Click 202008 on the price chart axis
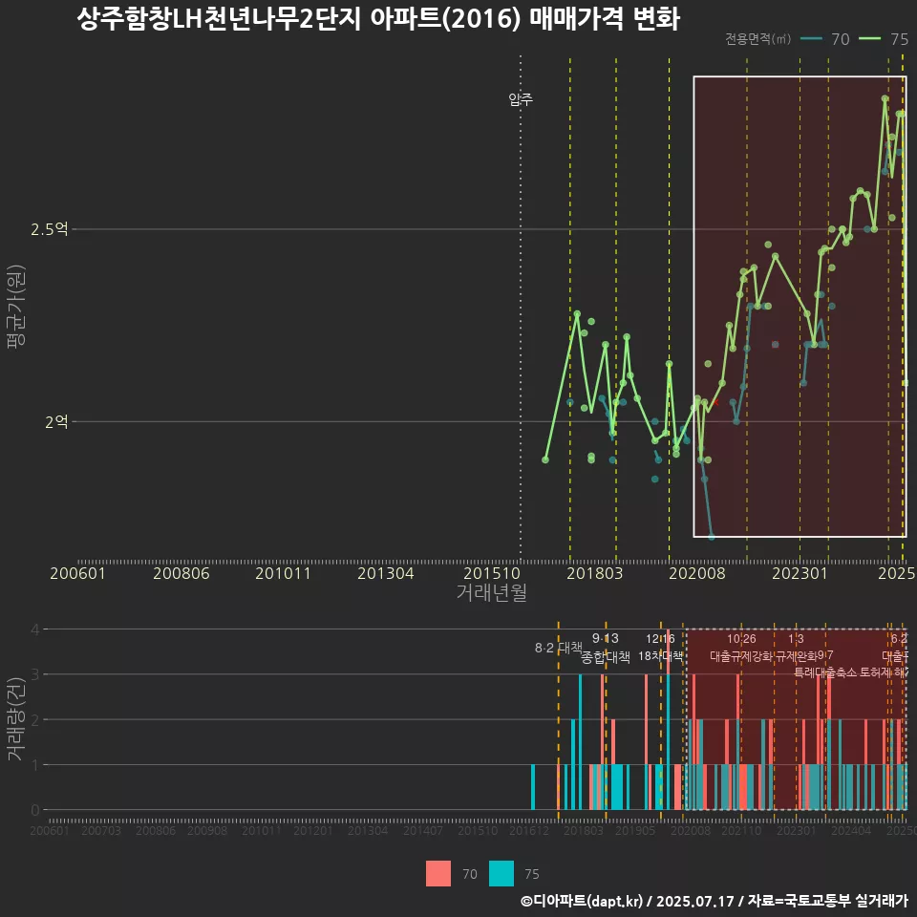917x917 pixels. point(697,574)
